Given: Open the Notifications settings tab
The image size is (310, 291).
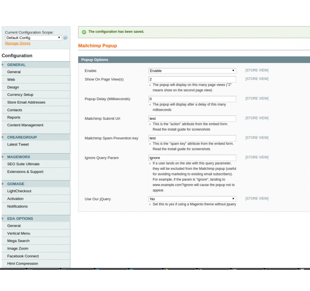Looking at the screenshot, I should coord(36,206).
